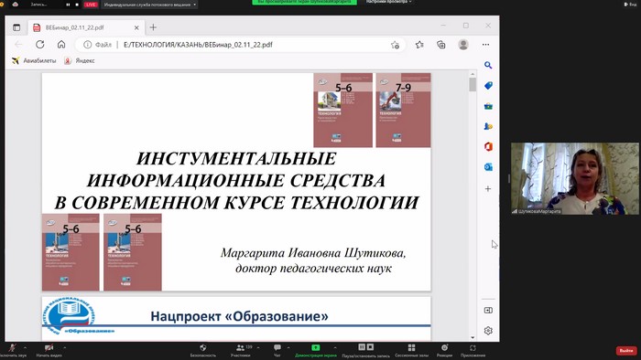Screen dimensions: 641x360
Task: Open Participants (Участники) panel
Action: coord(240,350)
